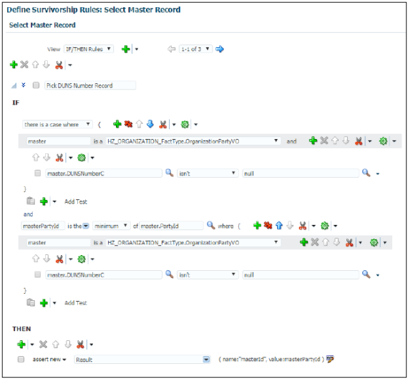The height and width of the screenshot is (379, 408).
Task: Go to next rule with blue arrow
Action: click(220, 49)
